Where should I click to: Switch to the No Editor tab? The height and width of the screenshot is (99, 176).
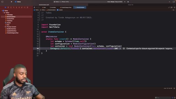pyautogui.click(x=53, y=7)
